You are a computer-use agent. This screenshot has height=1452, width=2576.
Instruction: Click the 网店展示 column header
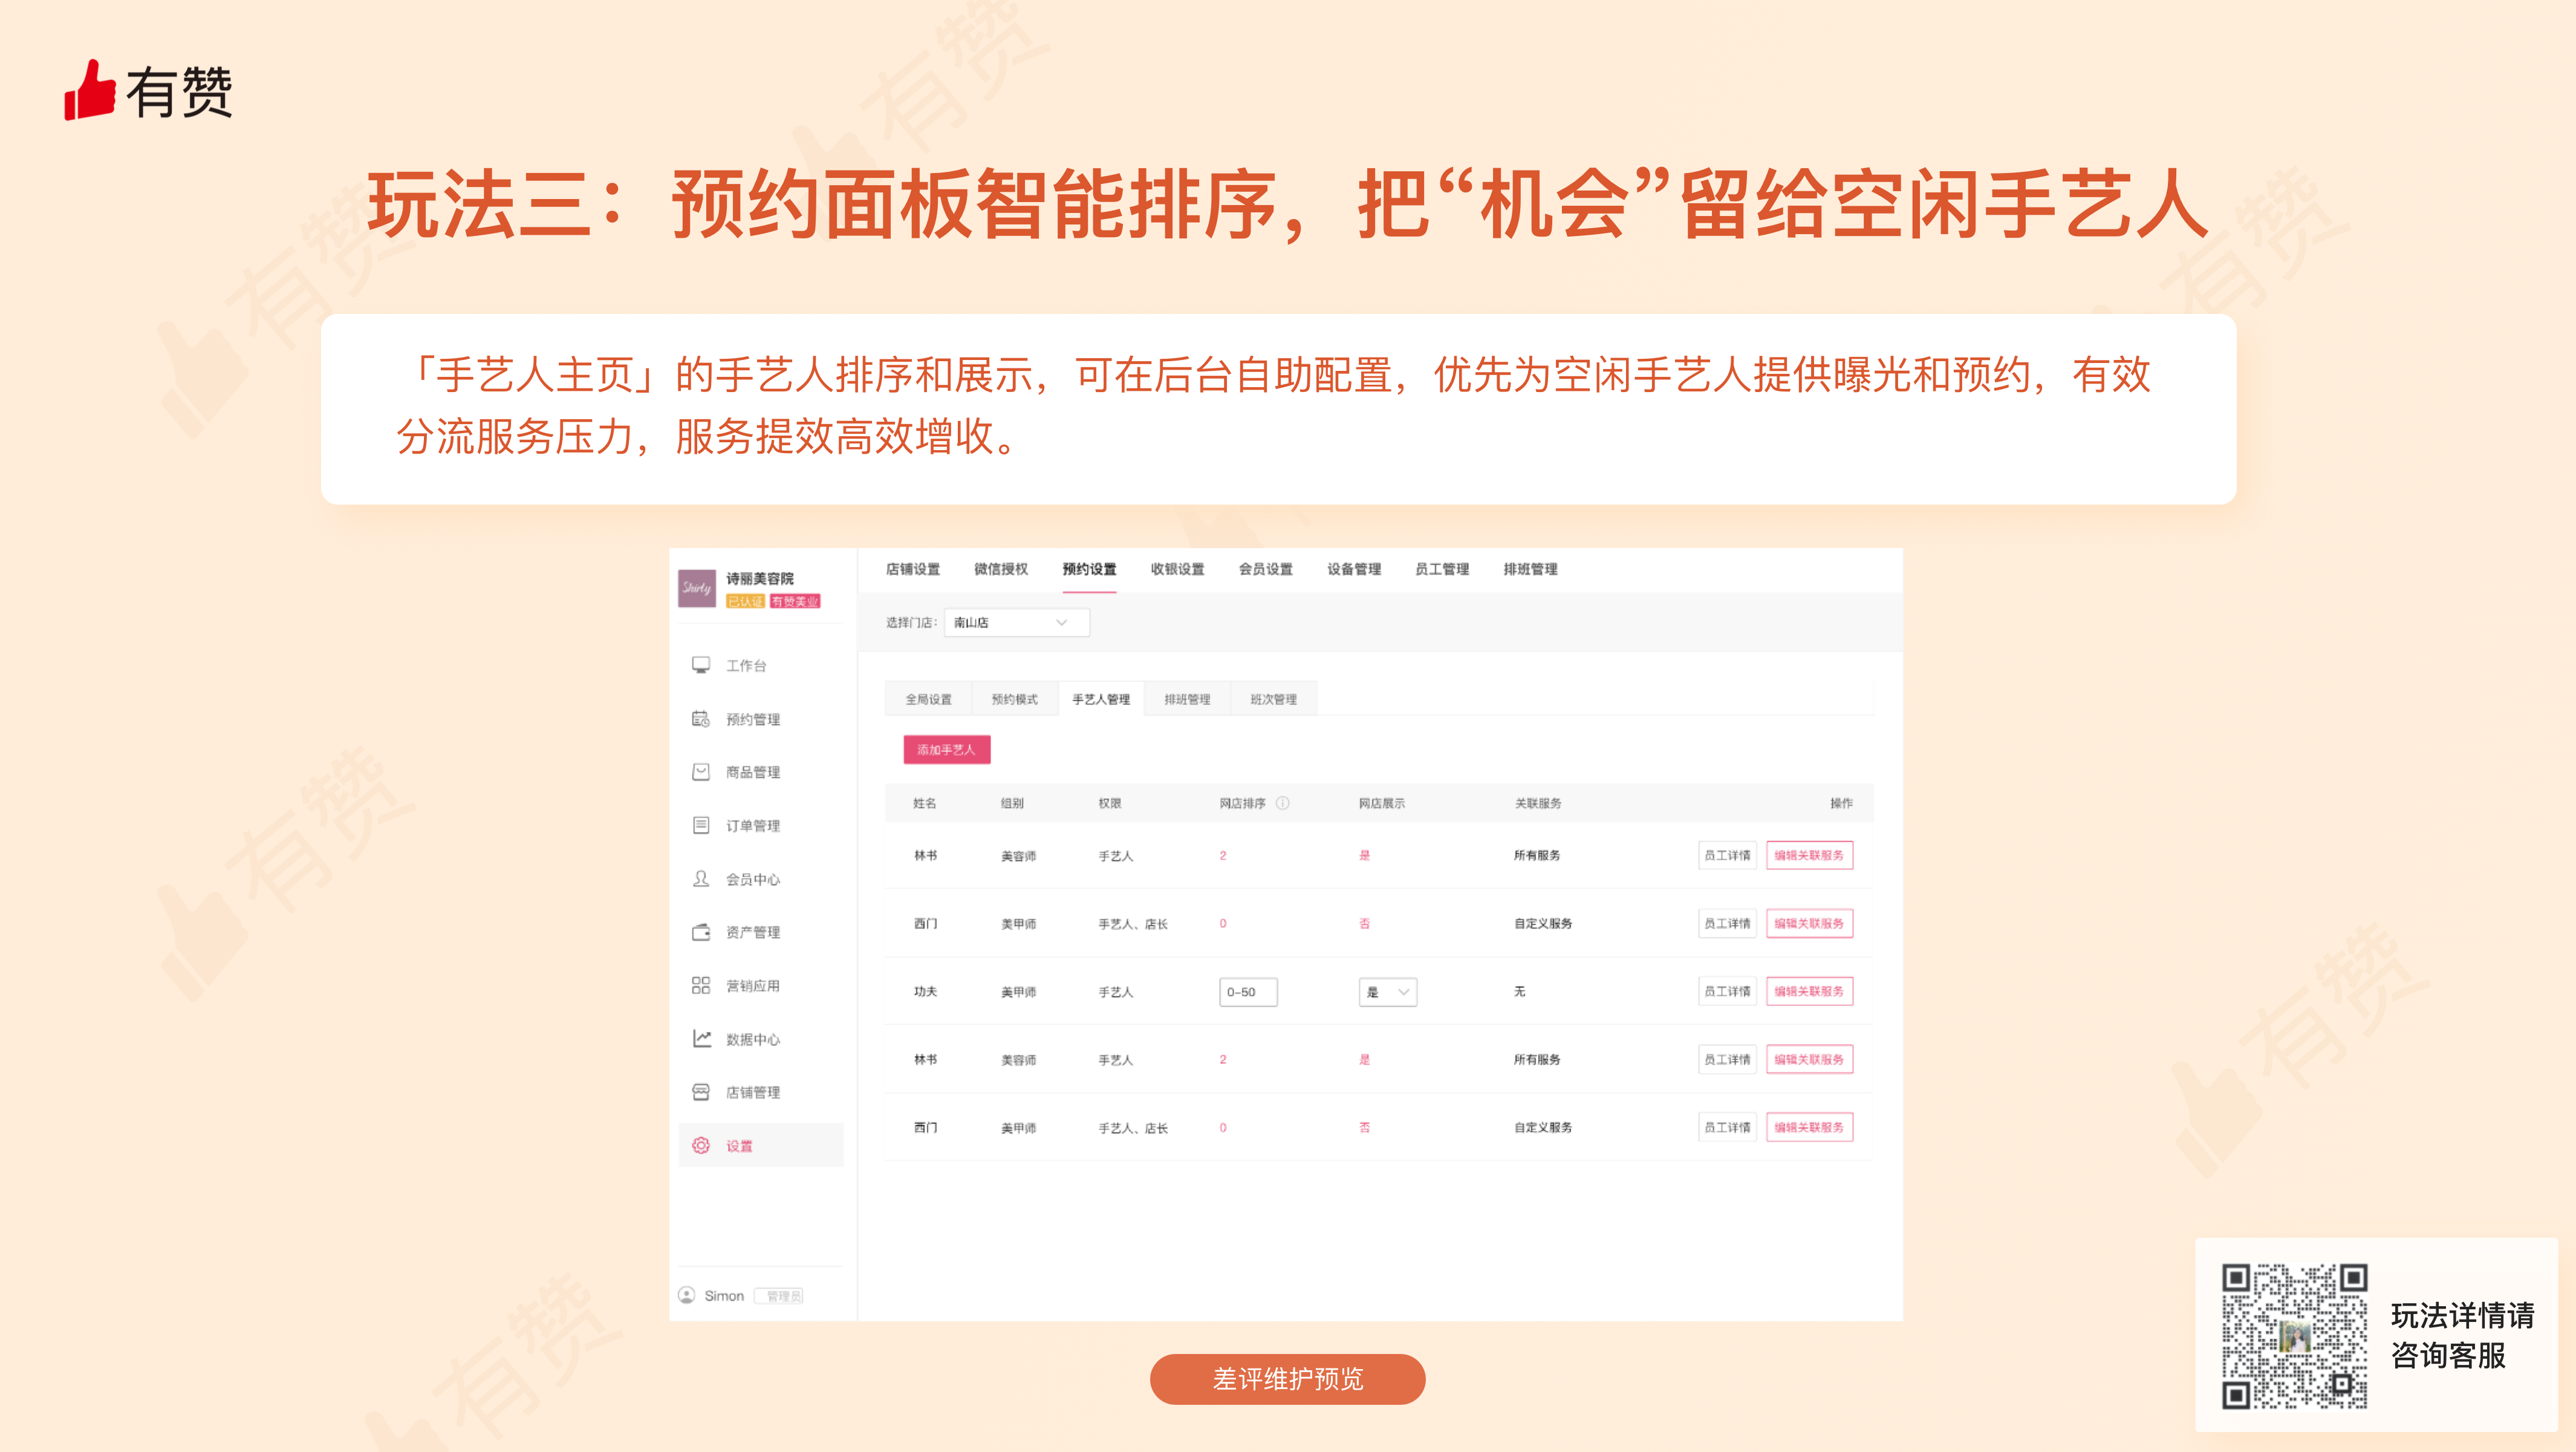(1381, 803)
